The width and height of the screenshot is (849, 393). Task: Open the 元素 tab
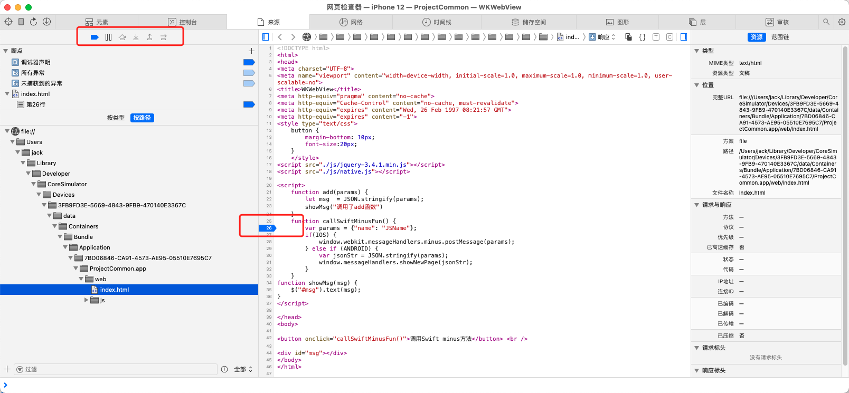pyautogui.click(x=97, y=22)
